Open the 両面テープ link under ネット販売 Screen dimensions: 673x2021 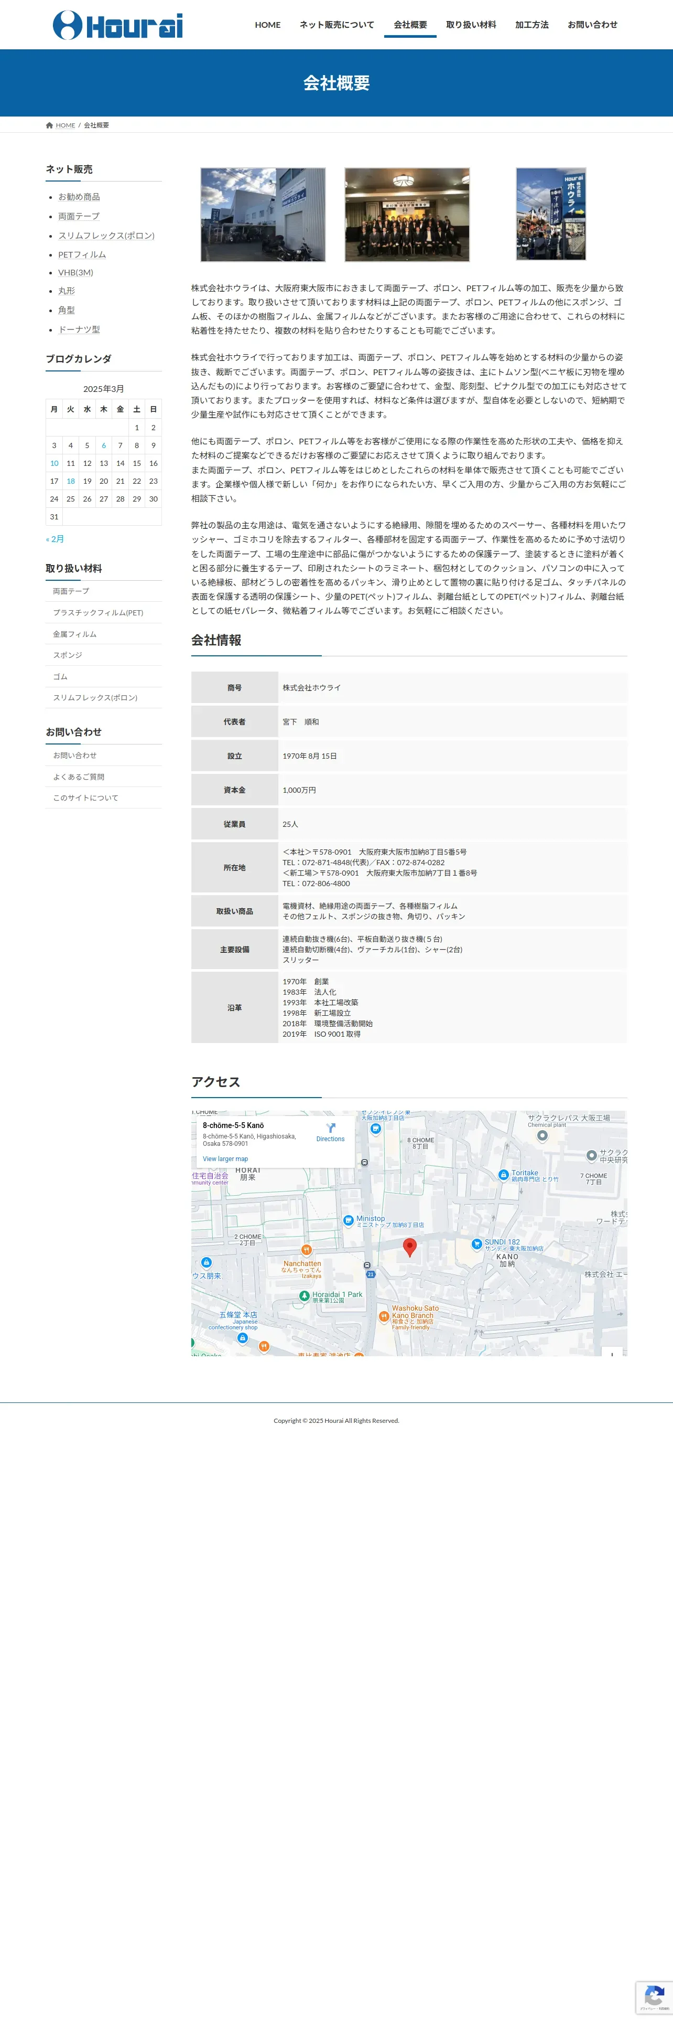pos(79,217)
